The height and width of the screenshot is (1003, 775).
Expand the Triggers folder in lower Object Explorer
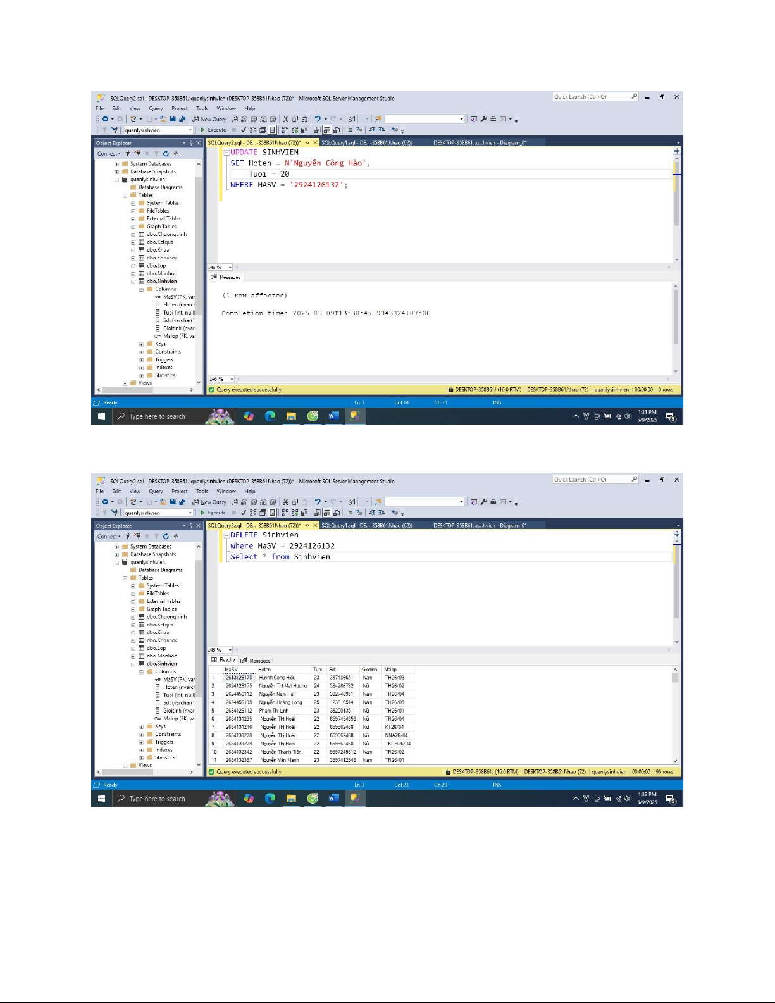point(142,742)
